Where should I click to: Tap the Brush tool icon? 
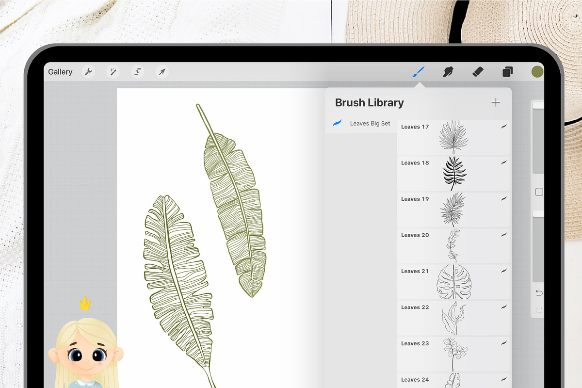click(418, 72)
